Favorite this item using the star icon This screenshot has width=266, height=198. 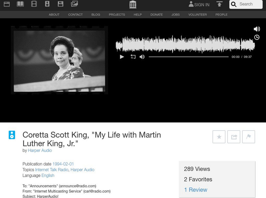click(219, 137)
